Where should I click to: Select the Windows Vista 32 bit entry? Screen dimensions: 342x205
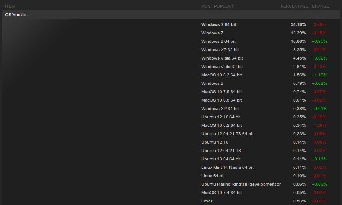[x=222, y=67]
